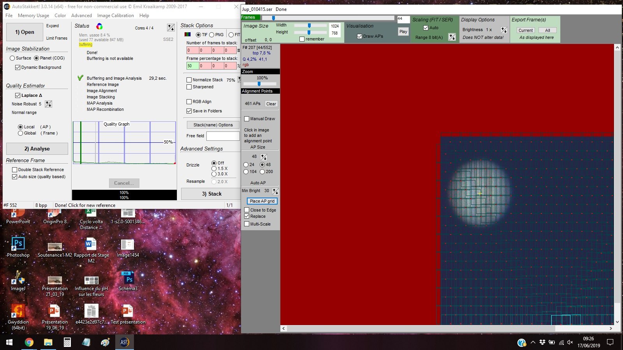Open the Color menu
Screen dimensions: 623x350
60,16
